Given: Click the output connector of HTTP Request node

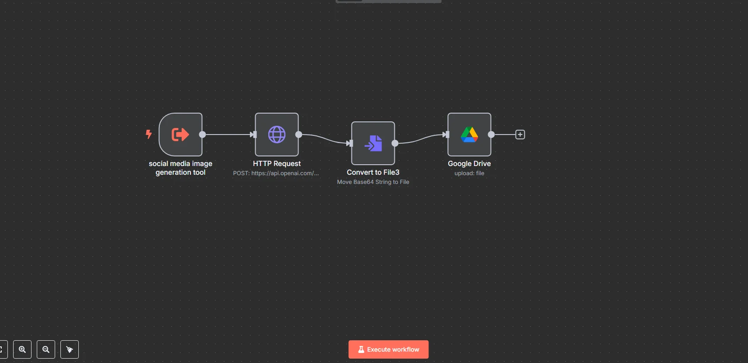Looking at the screenshot, I should tap(298, 135).
